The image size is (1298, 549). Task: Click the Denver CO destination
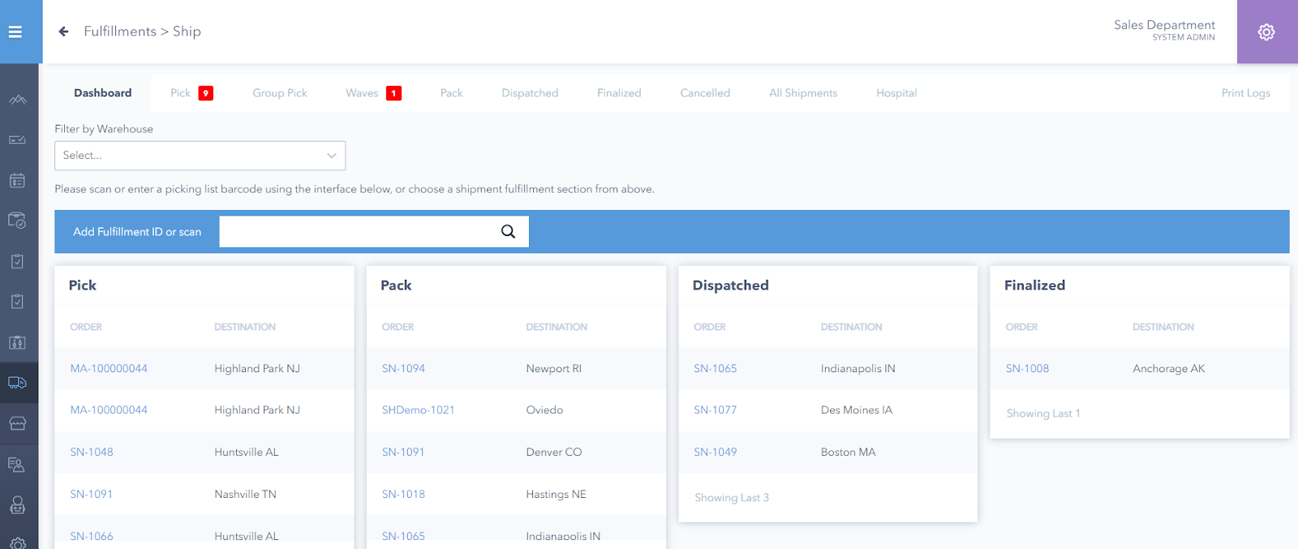point(554,452)
